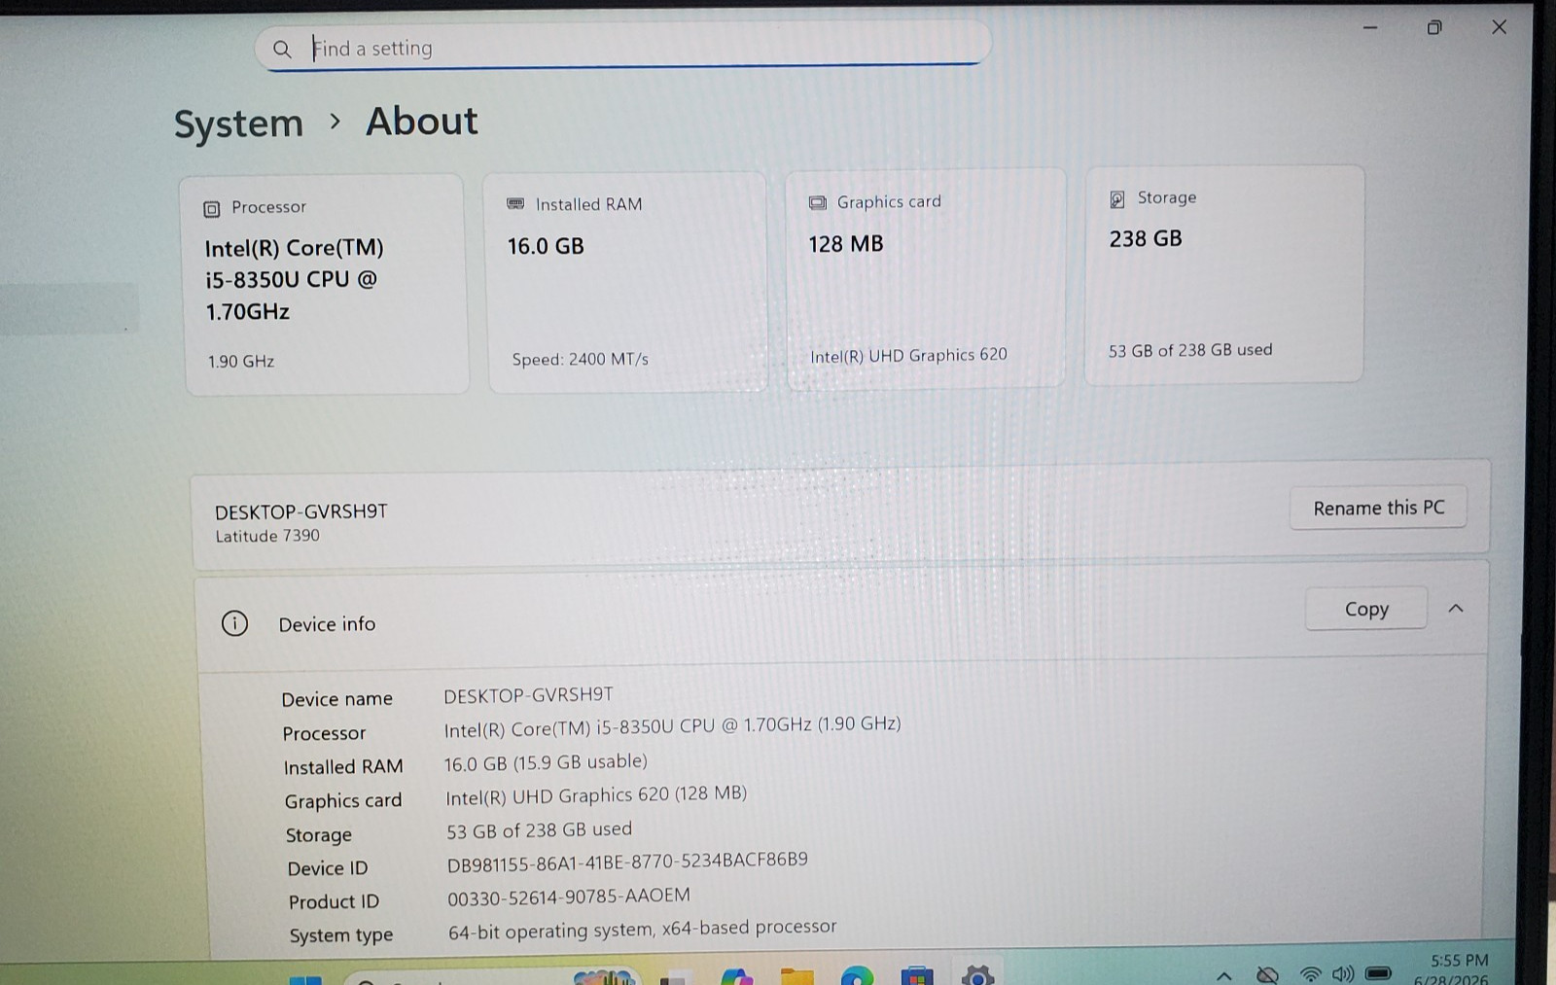Collapse the Device info section
Image resolution: width=1556 pixels, height=985 pixels.
[x=1456, y=609]
